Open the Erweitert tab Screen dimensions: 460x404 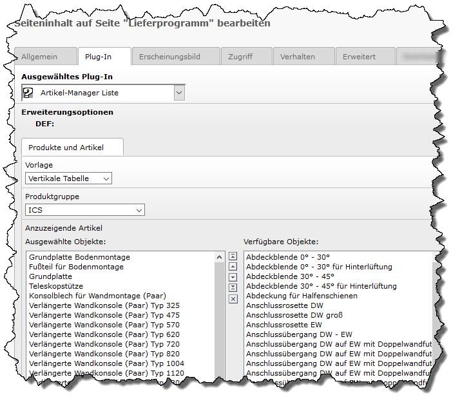click(359, 57)
